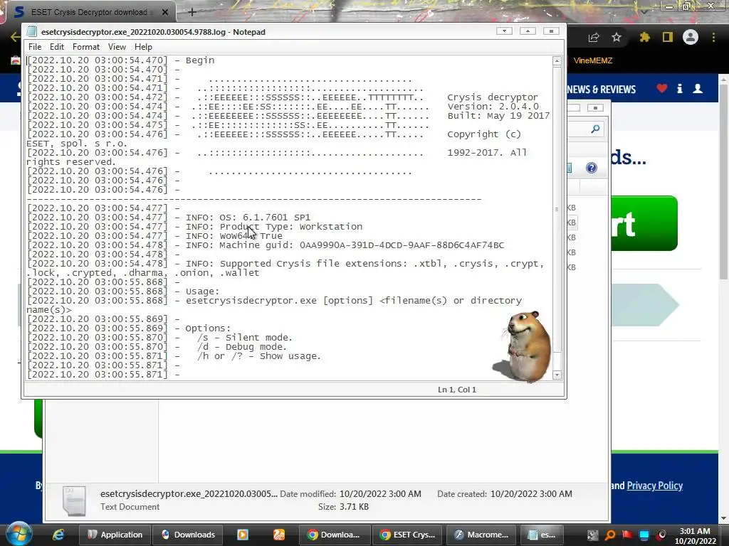Switch to the Downloads taskbar button
Screen dimensions: 729x546
[x=188, y=535]
